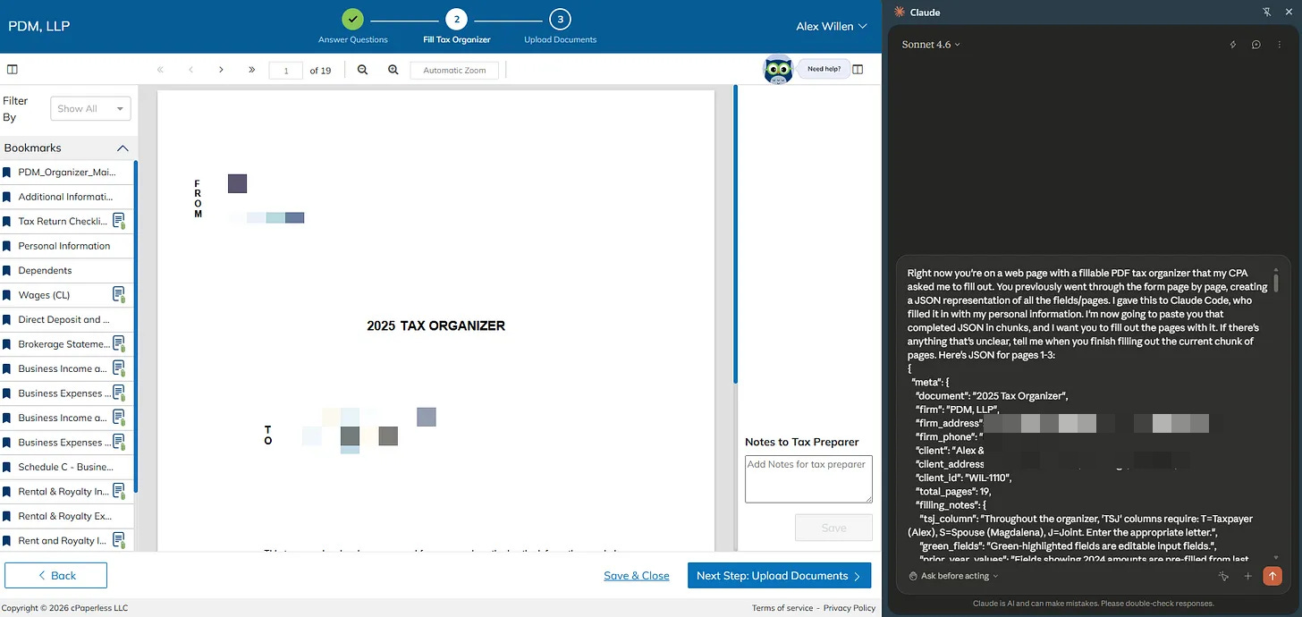Select Fill Tax Organizer step
Image resolution: width=1302 pixels, height=617 pixels.
457,26
